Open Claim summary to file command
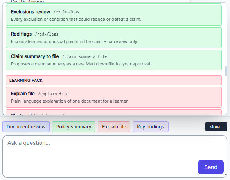This screenshot has width=230, height=180. 114,60
